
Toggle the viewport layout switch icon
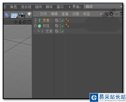pos(29,22)
